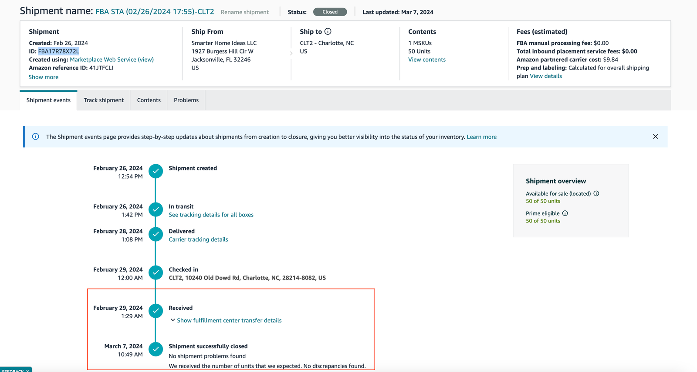Expand Show more under Shipment details
This screenshot has width=697, height=372.
43,77
